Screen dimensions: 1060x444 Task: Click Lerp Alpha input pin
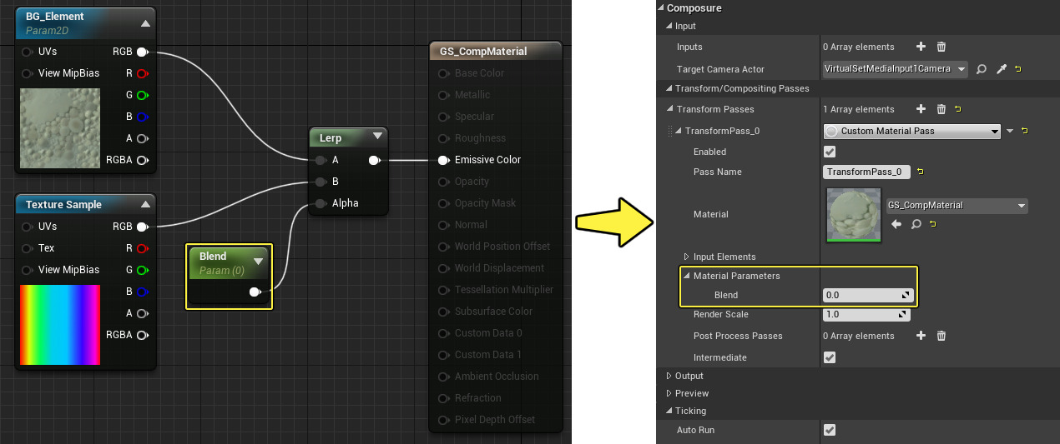coord(321,203)
